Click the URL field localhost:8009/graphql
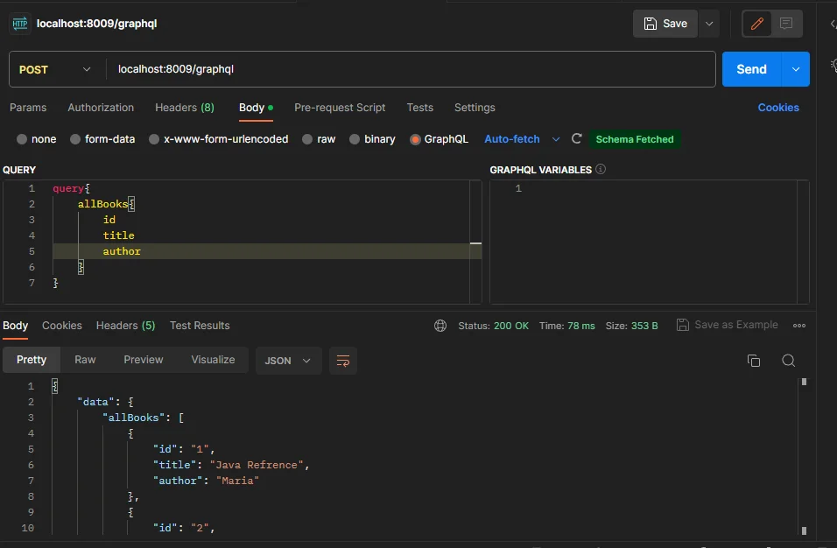This screenshot has height=548, width=837. 411,69
